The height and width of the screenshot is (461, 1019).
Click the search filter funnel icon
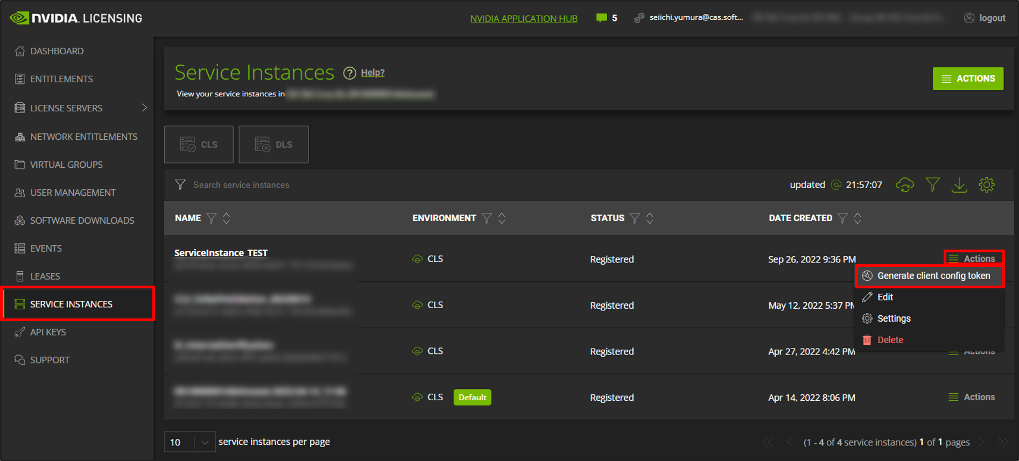click(180, 185)
